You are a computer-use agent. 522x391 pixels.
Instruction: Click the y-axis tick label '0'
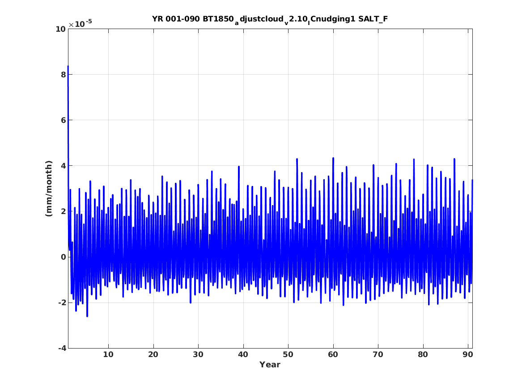pos(63,257)
